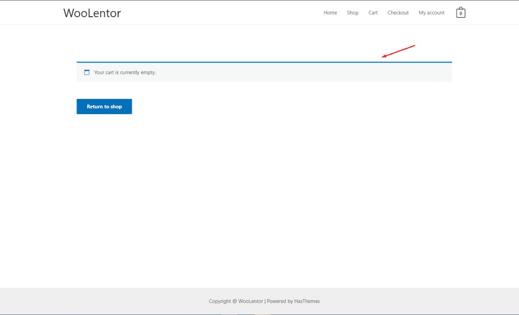The image size is (519, 315).
Task: Click the red arrow annotation's tip
Action: coord(383,57)
